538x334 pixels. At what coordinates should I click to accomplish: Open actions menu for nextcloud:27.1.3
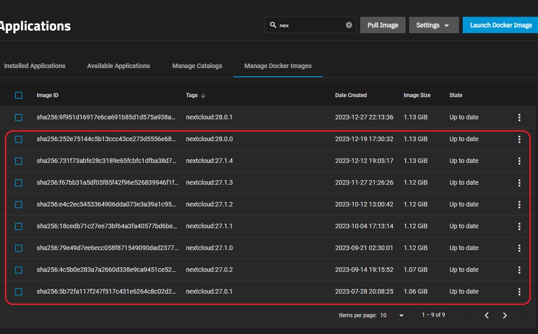pos(519,182)
